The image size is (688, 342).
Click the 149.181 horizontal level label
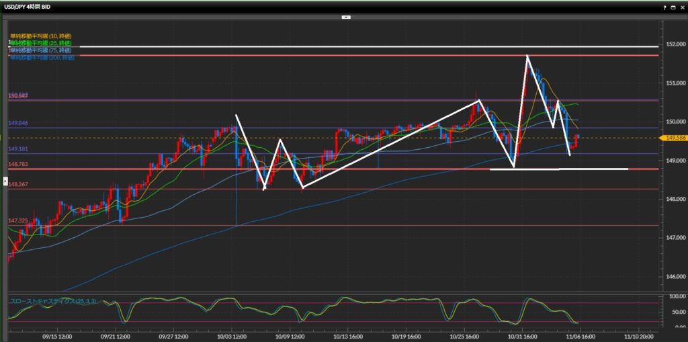point(17,149)
